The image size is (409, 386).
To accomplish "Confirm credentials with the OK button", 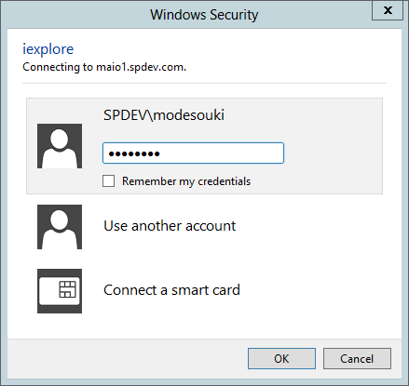I will point(281,358).
